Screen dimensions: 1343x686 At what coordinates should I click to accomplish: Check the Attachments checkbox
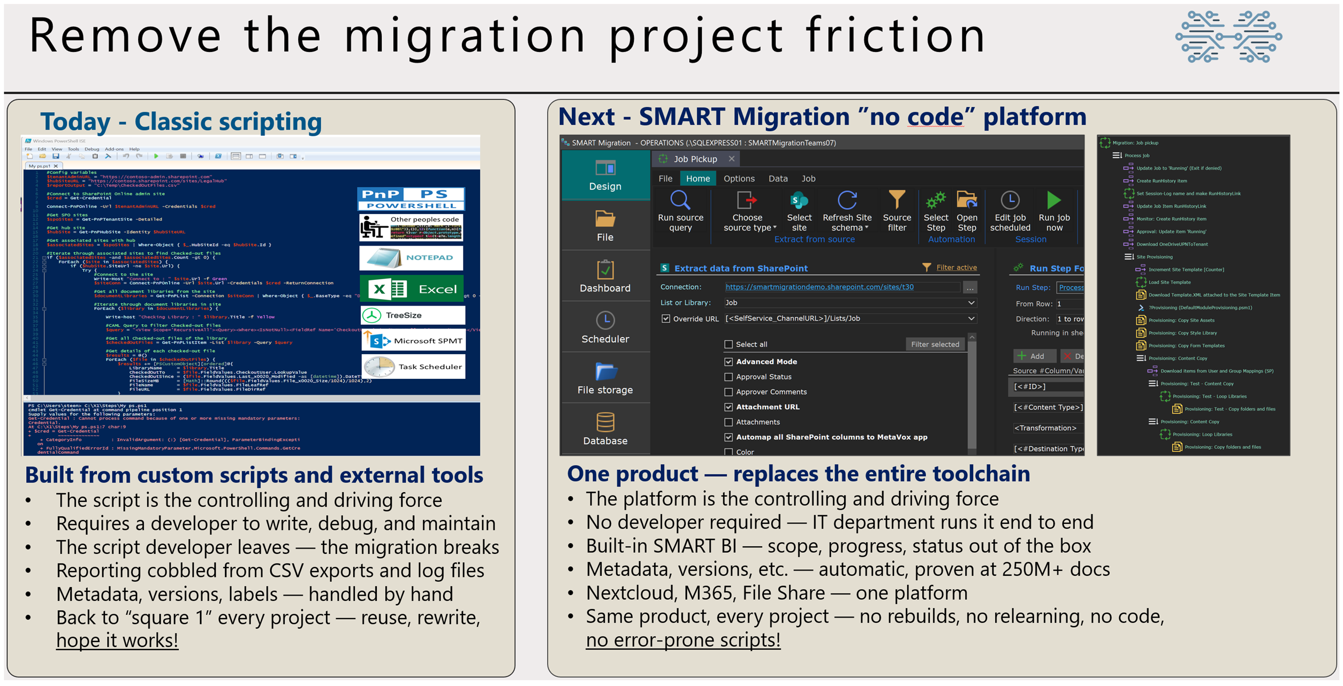tap(728, 422)
